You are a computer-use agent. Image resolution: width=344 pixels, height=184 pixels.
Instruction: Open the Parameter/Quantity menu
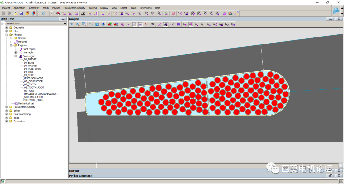(x=74, y=8)
